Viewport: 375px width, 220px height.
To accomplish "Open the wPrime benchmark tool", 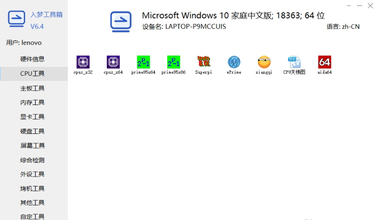I will (234, 62).
